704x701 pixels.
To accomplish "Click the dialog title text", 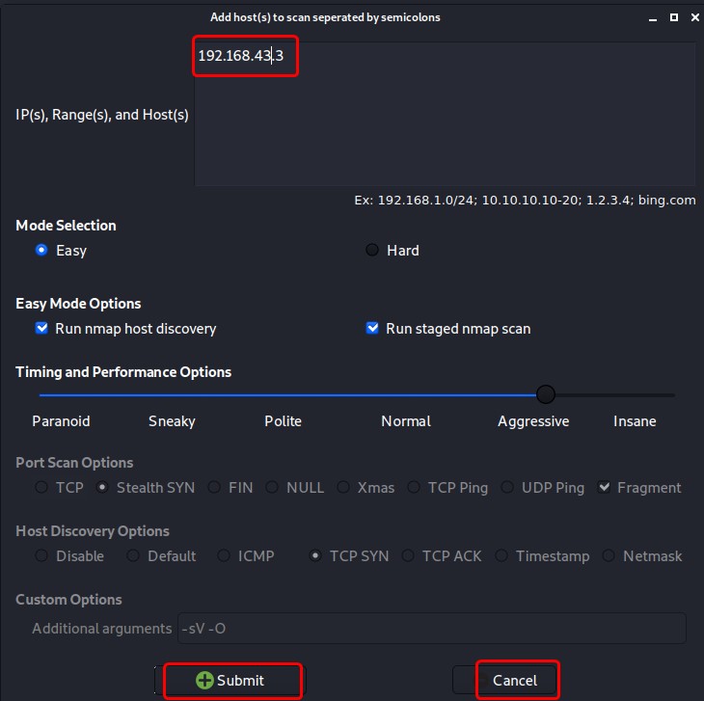I will click(325, 17).
